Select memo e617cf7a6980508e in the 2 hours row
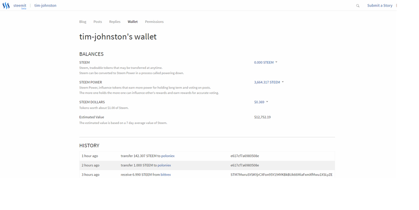This screenshot has width=419, height=210. [245, 165]
